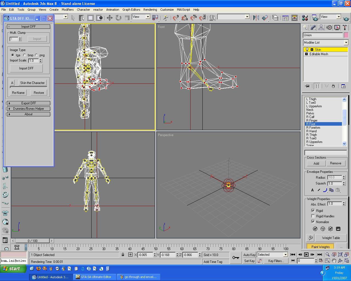The height and width of the screenshot is (281, 351).
Task: Click the pink object color swatch
Action: click(x=346, y=35)
